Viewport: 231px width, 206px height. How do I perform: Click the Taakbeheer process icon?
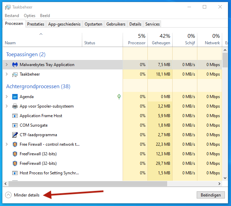click(15, 74)
